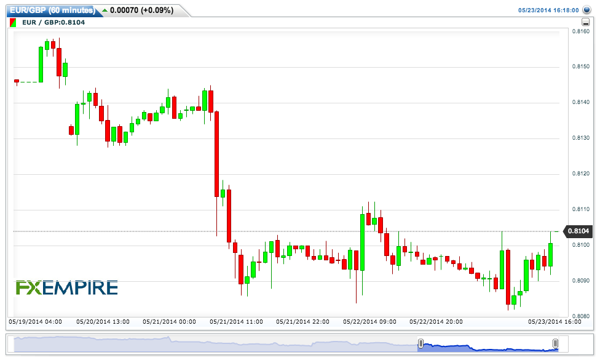This screenshot has height=360, width=600.
Task: Click the EUR / GBP:0.8104 legend label
Action: [x=53, y=23]
